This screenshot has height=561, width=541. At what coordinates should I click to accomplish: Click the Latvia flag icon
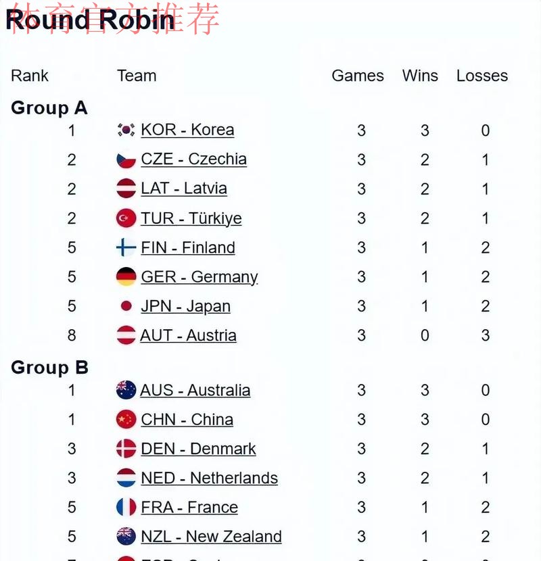point(126,189)
